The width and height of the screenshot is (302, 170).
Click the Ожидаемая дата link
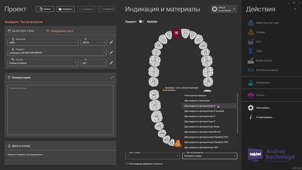pos(60,31)
